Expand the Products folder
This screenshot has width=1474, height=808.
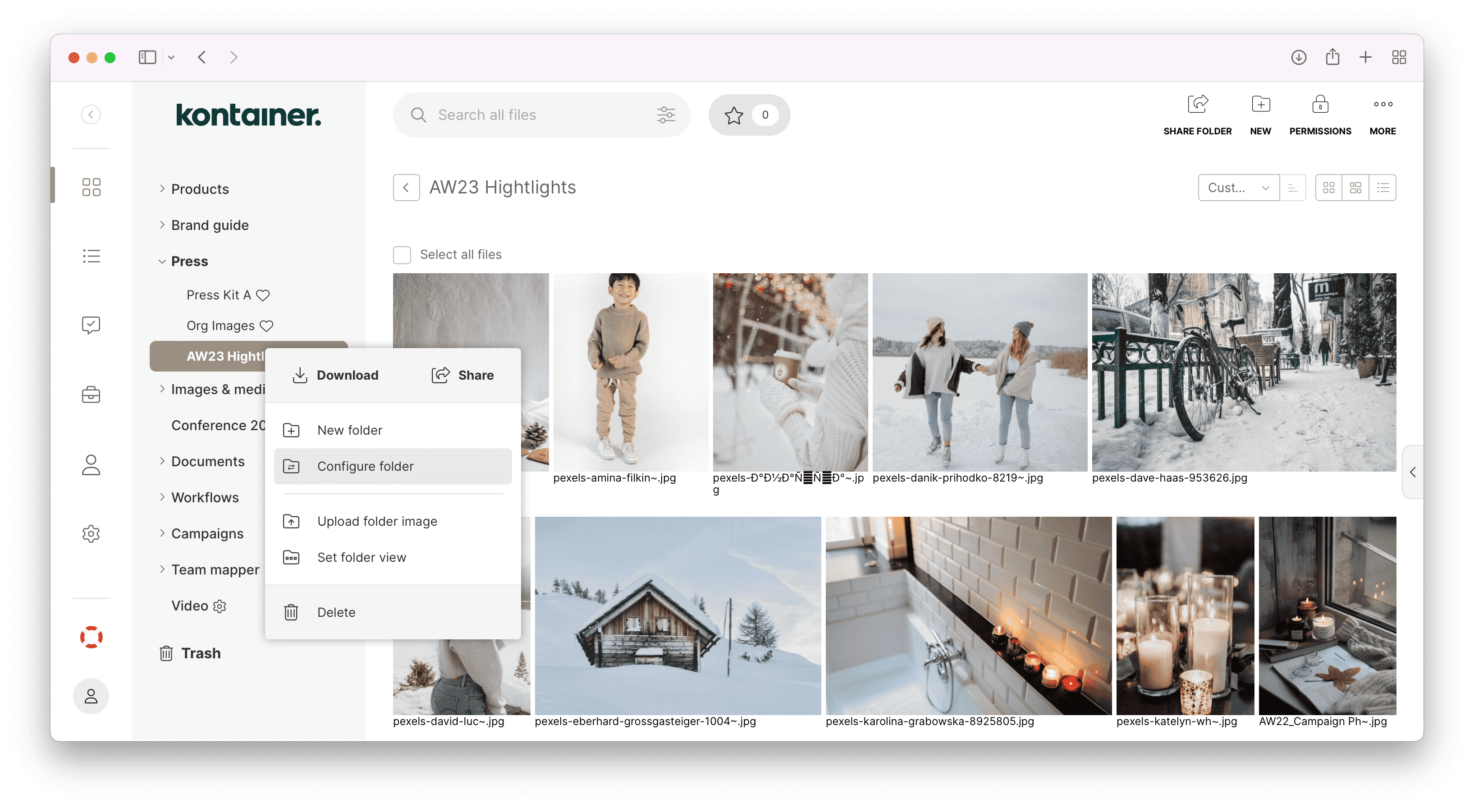point(162,188)
